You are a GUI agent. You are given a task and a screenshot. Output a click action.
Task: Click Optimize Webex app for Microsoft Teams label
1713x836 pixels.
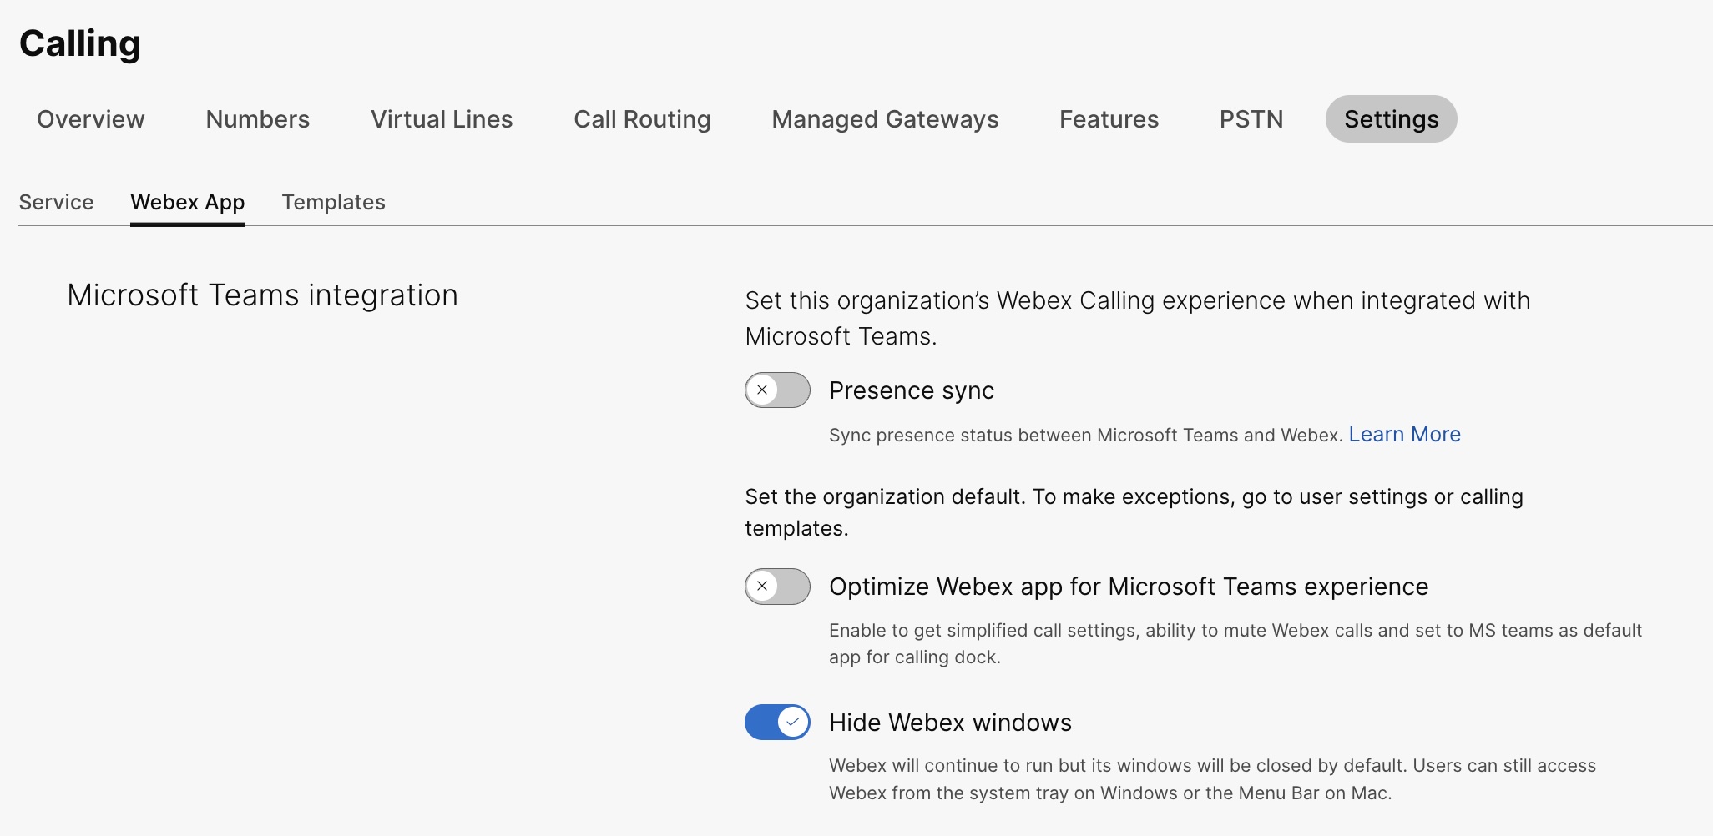coord(1129,587)
